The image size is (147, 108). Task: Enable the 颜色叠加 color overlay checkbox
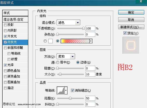pyautogui.click(x=5, y=71)
